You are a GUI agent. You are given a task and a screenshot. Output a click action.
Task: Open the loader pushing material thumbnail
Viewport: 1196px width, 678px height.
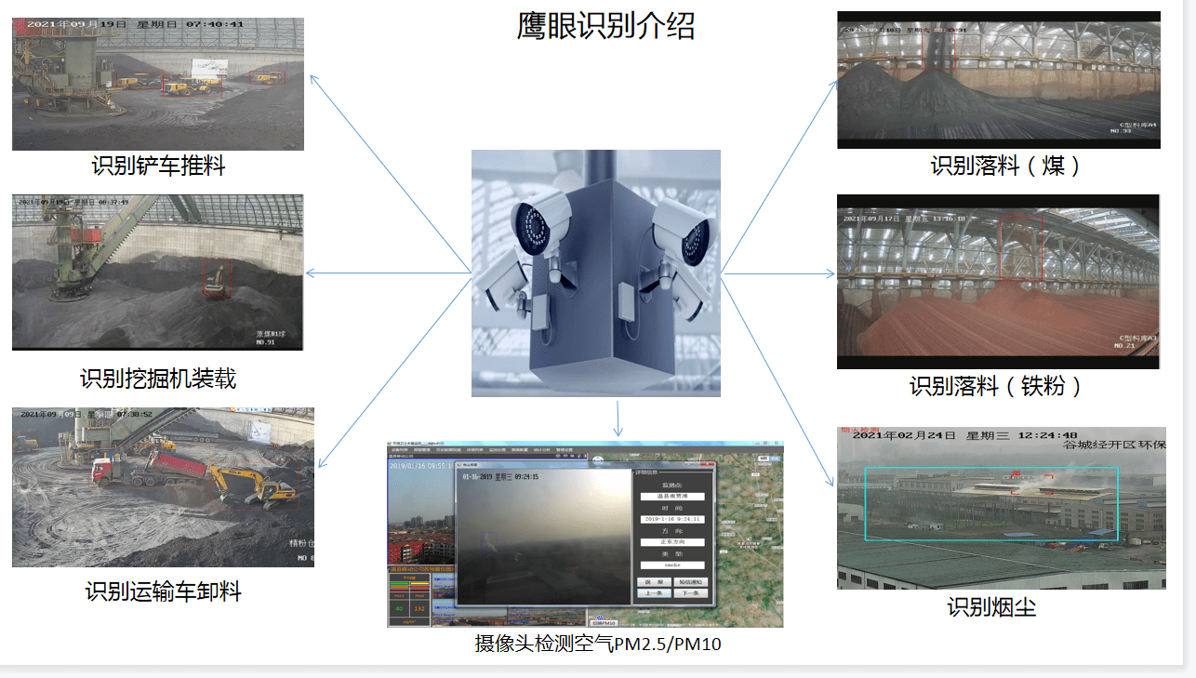pos(158,83)
